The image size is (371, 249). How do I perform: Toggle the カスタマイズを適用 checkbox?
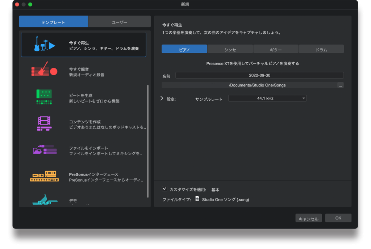coord(165,189)
